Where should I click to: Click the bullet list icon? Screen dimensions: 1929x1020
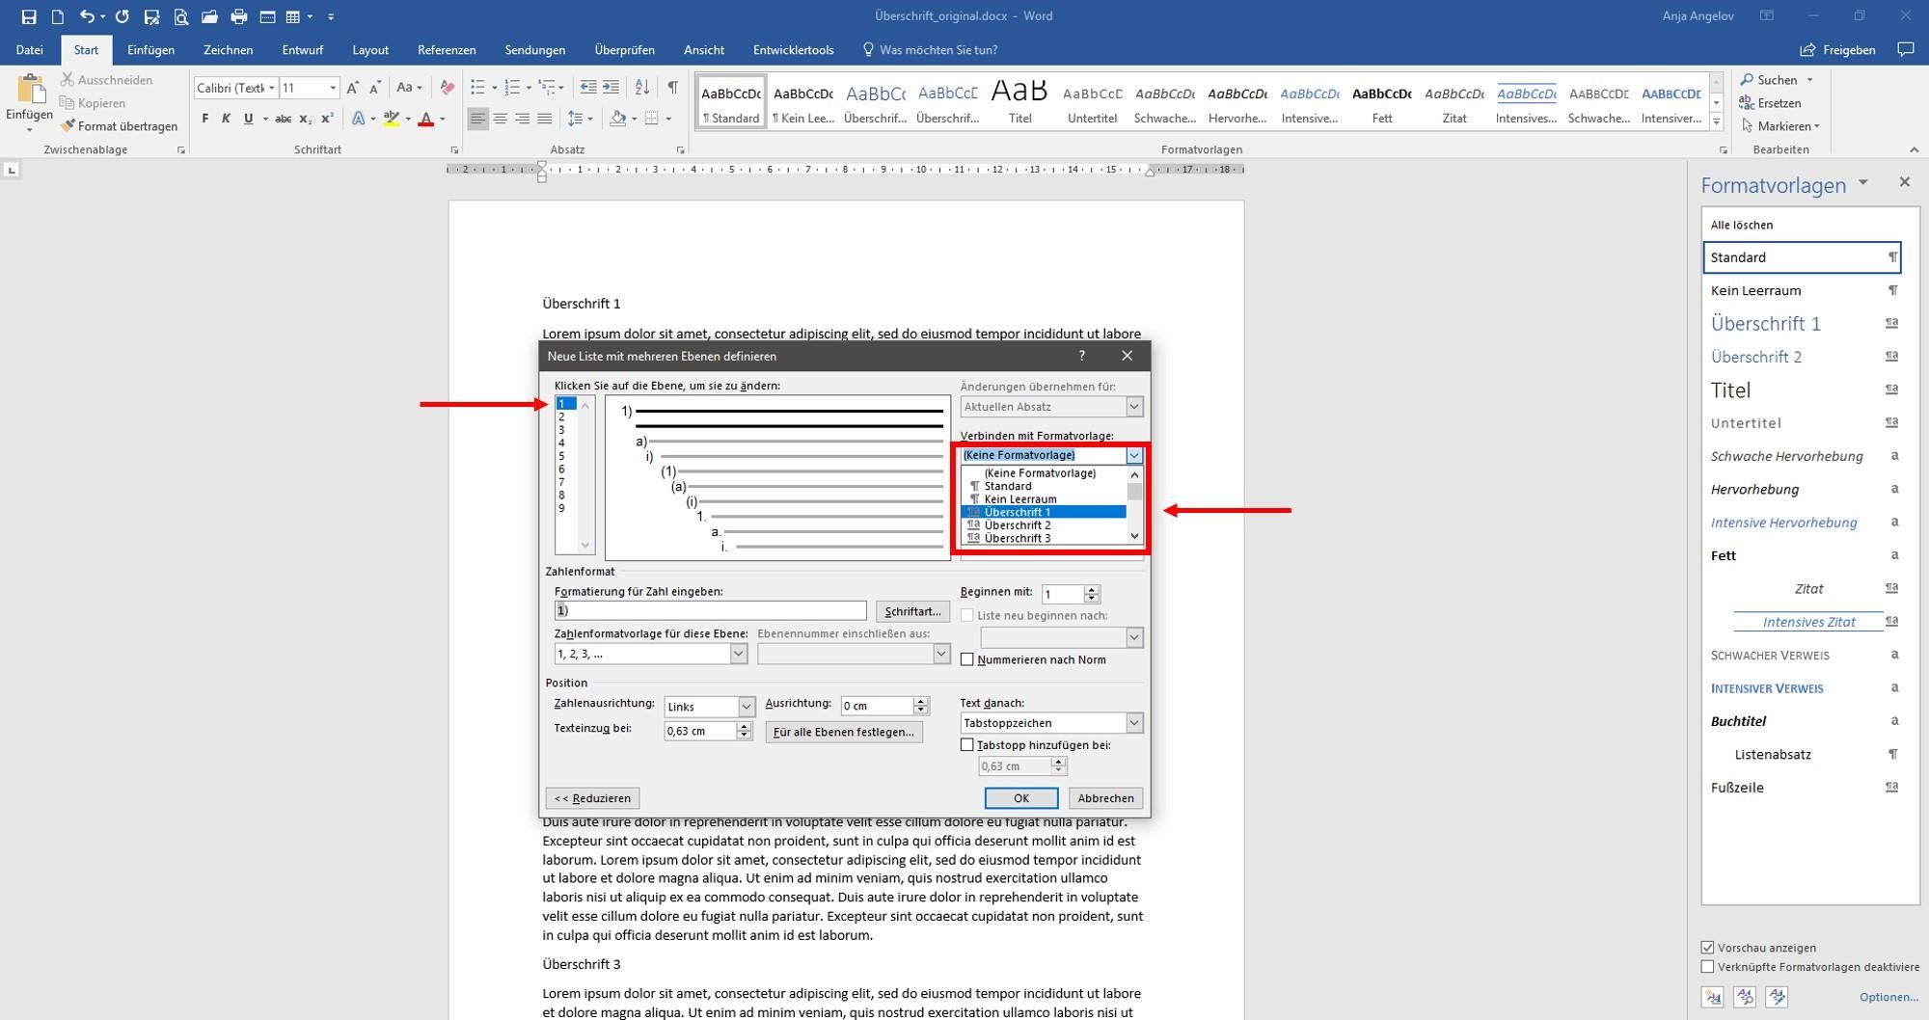[477, 88]
